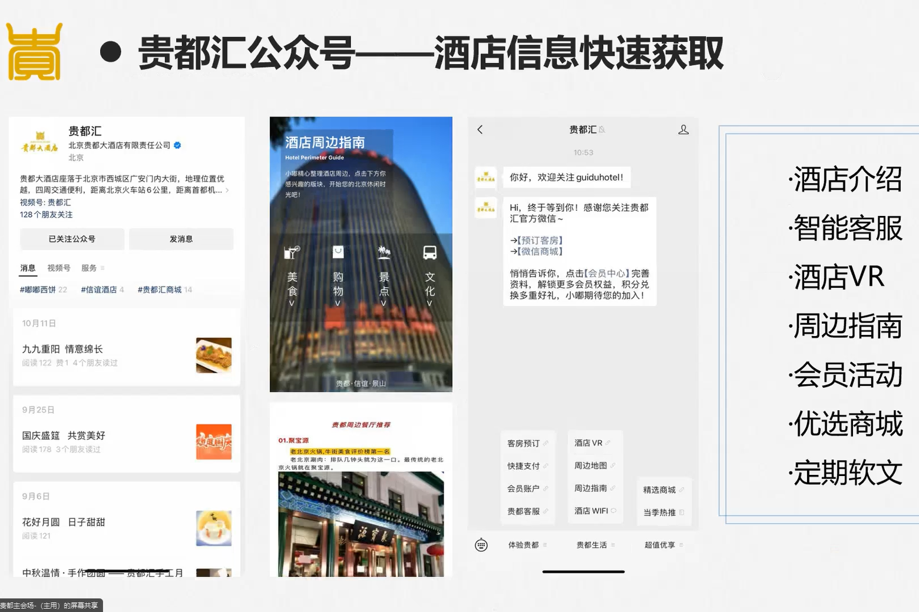Click the avatar beside the Hi greeting message
Image resolution: width=919 pixels, height=612 pixels.
click(x=486, y=207)
